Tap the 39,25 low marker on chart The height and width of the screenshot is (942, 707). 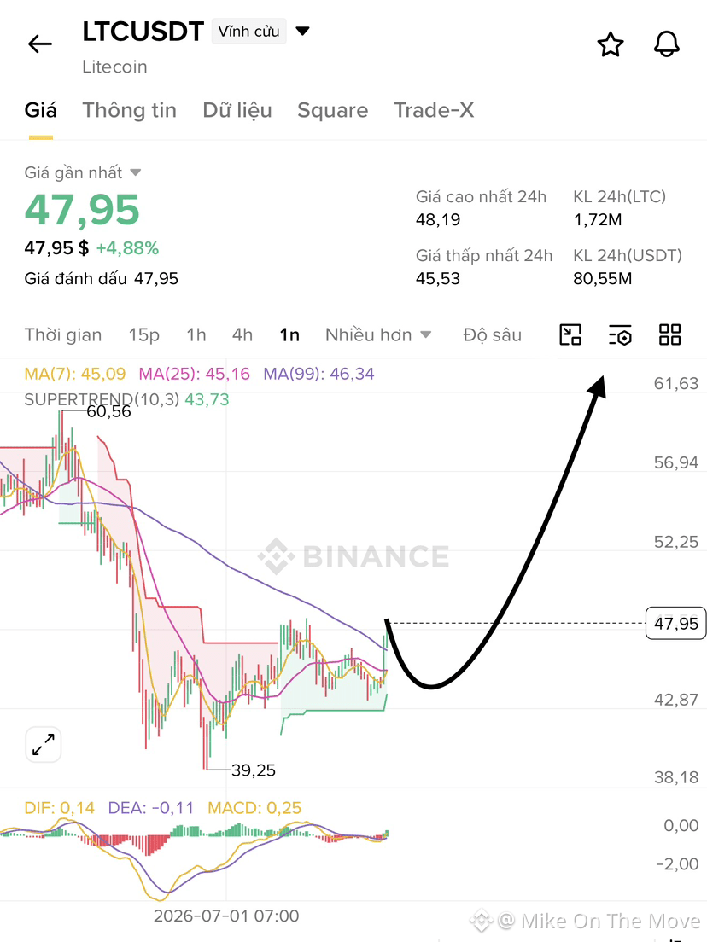[253, 770]
